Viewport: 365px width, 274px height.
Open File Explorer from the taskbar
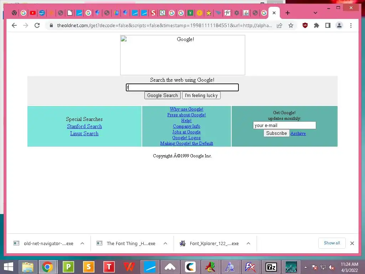pyautogui.click(x=28, y=267)
